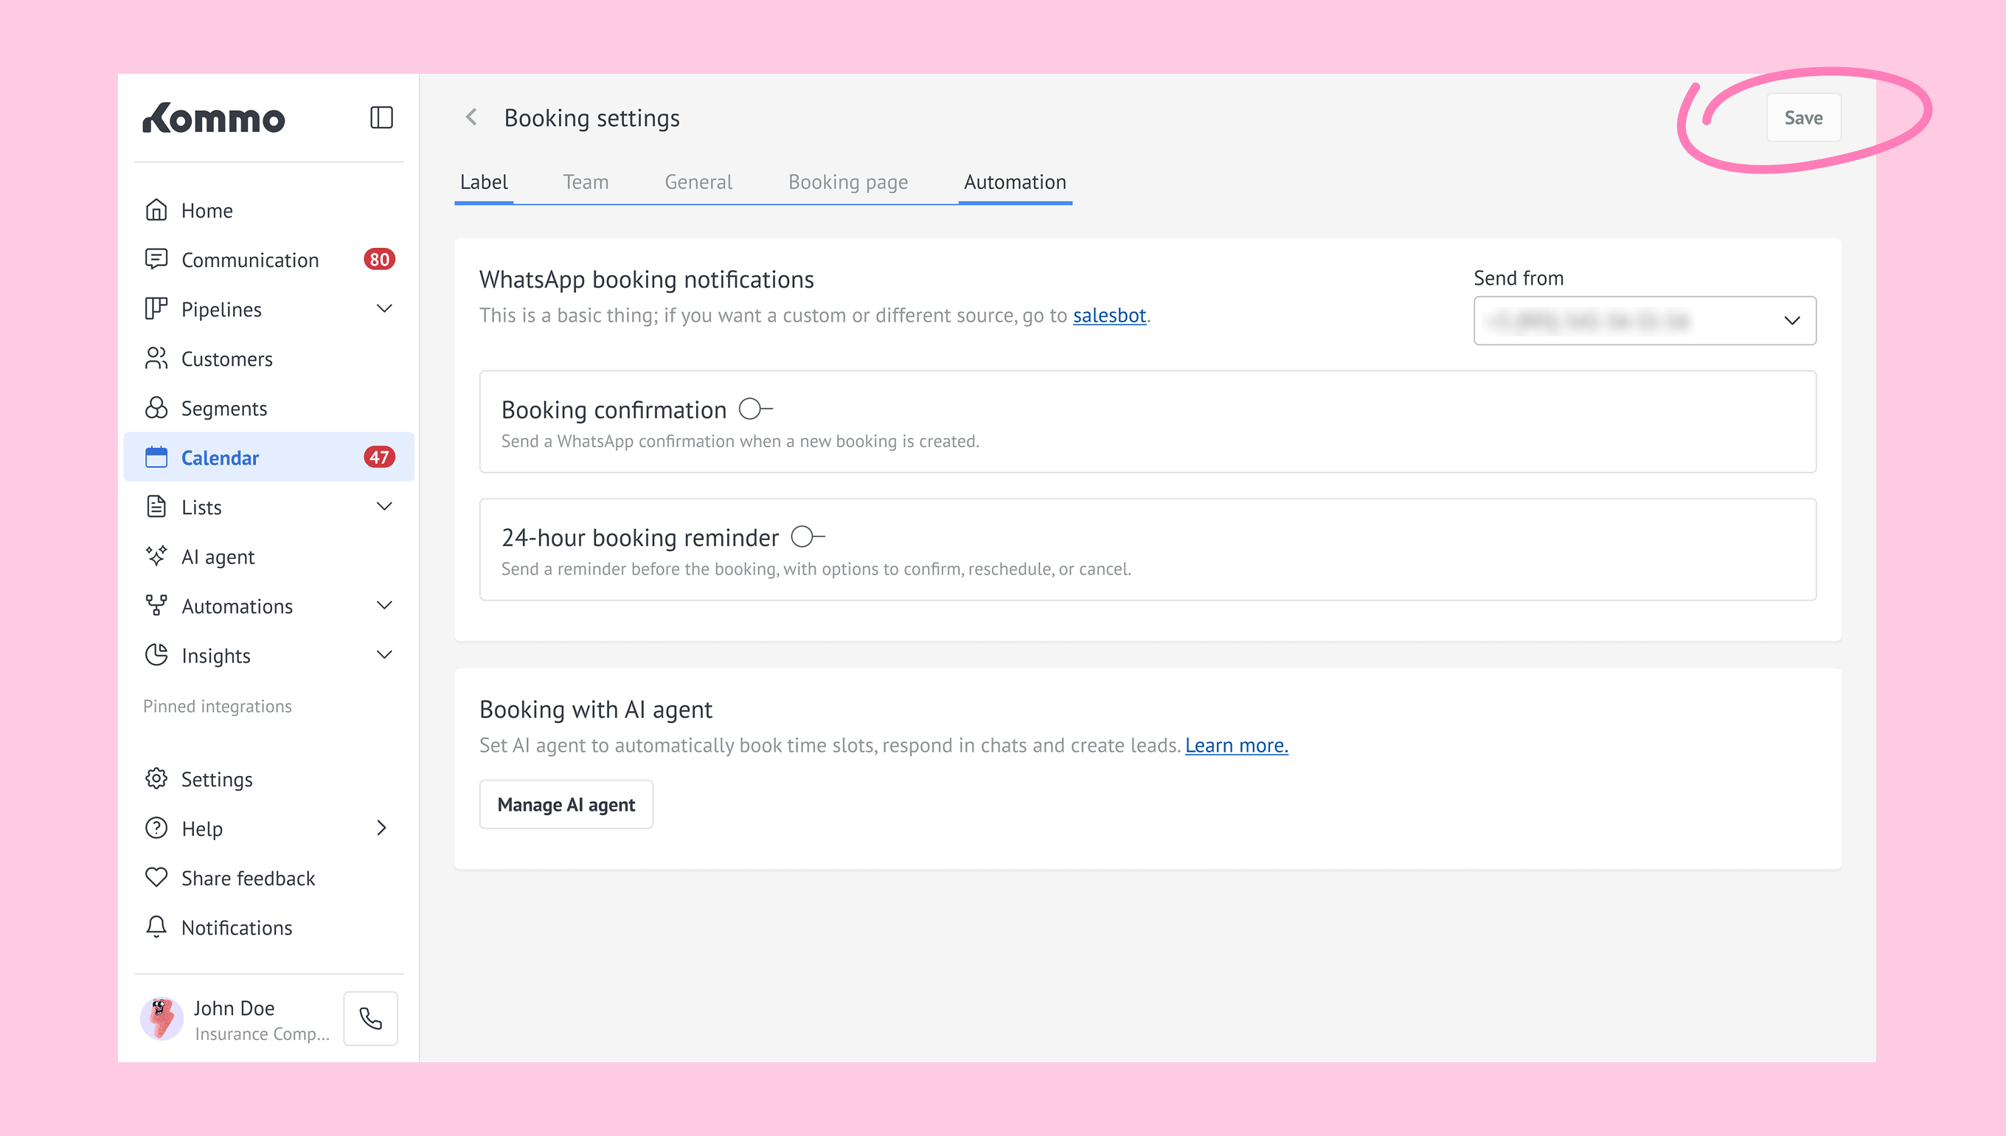Select the Calendar icon in the sidebar
Viewport: 2006px width, 1136px height.
(x=156, y=457)
